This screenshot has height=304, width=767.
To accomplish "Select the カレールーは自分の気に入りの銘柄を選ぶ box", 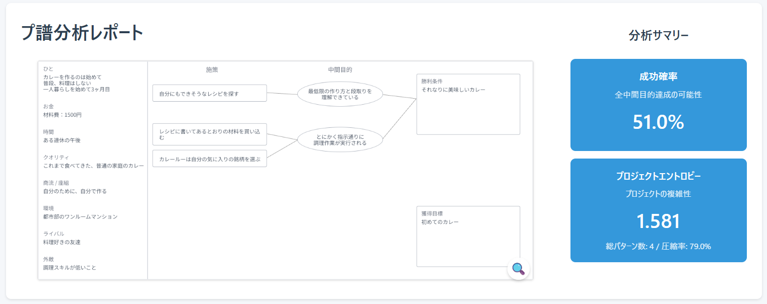I will (209, 159).
